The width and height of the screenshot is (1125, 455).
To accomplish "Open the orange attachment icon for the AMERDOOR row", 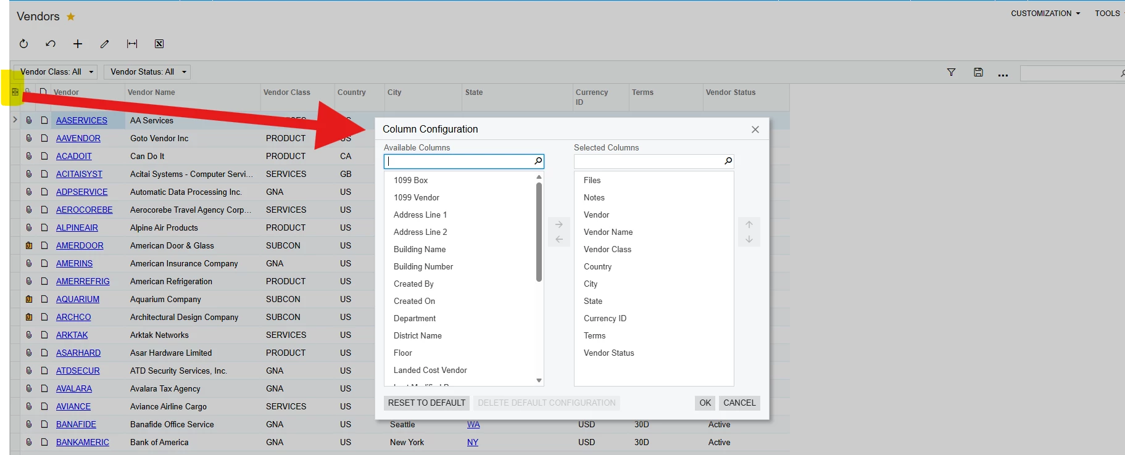I will click(x=29, y=245).
